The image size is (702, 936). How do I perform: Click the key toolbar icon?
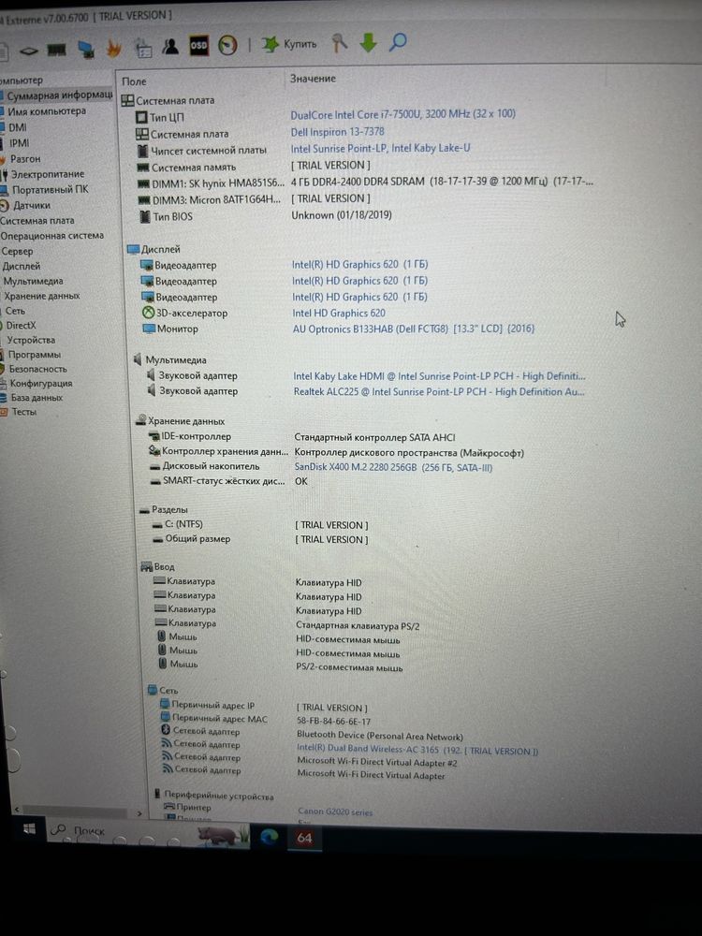tap(340, 43)
